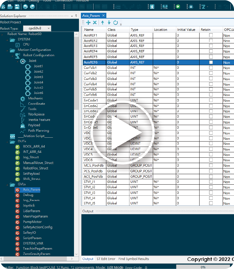Click the move row up arrow

pos(102,22)
